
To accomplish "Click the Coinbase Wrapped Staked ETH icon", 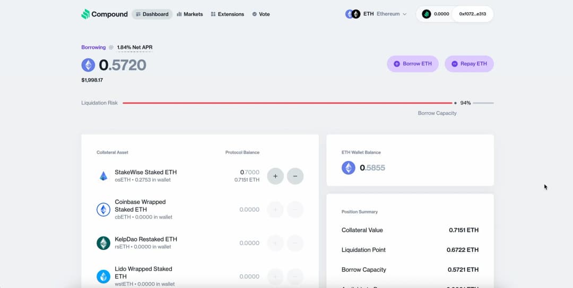I will coord(103,210).
